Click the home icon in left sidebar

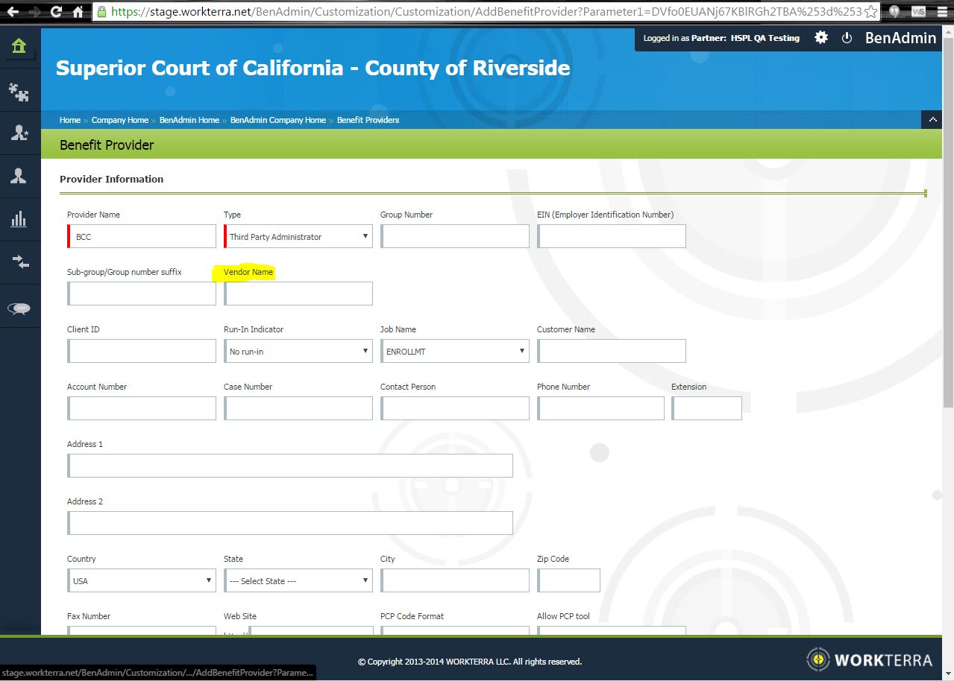19,47
